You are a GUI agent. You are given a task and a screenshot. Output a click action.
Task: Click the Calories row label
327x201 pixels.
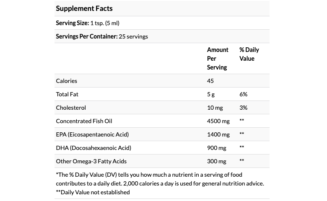pyautogui.click(x=67, y=81)
